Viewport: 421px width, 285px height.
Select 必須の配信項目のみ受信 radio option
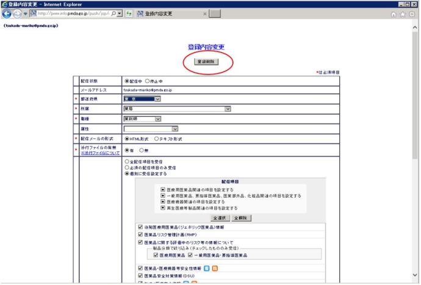pyautogui.click(x=127, y=167)
